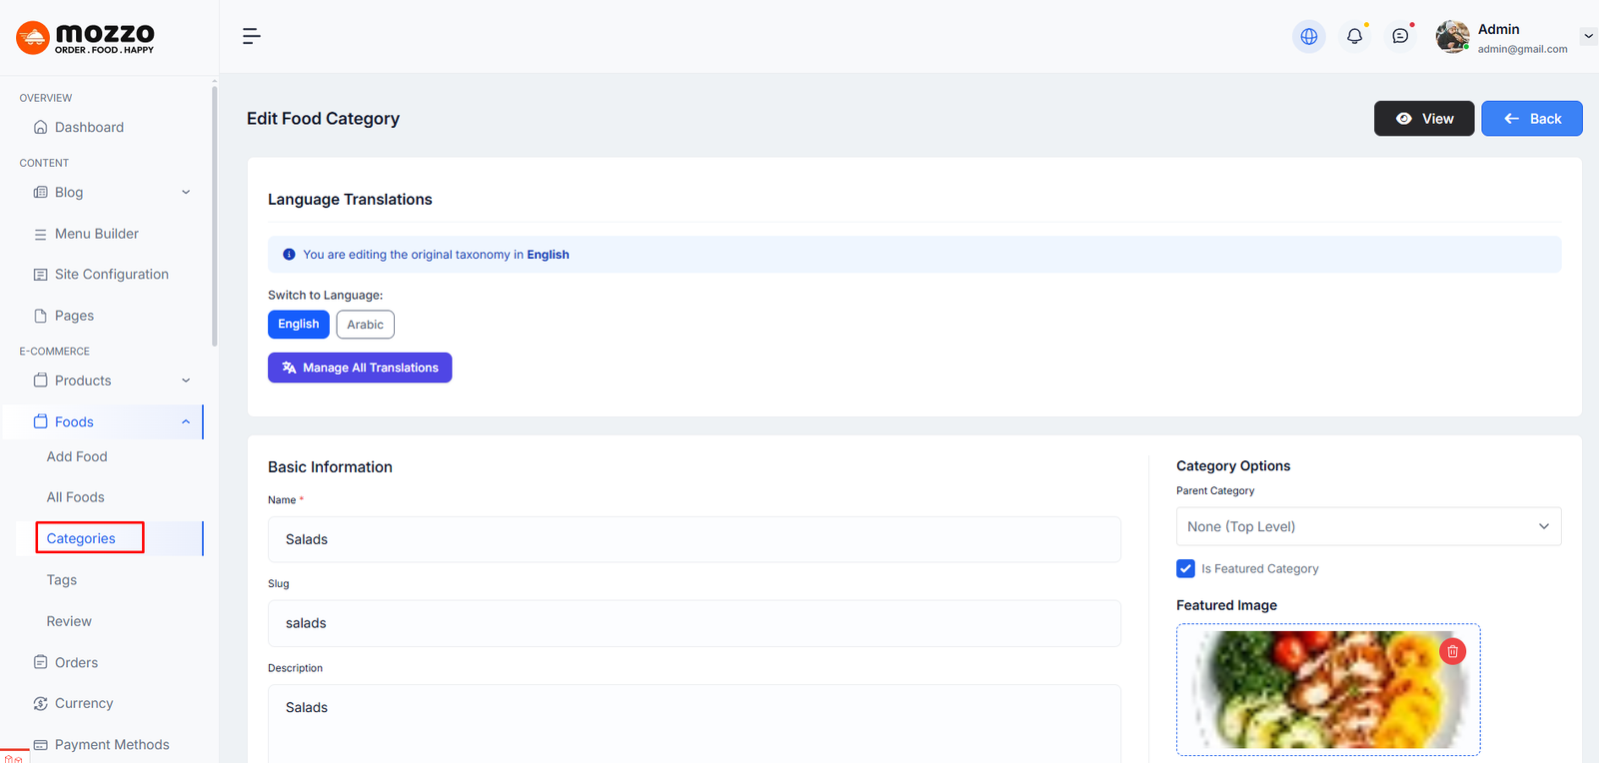Screen dimensions: 1599x763
Task: Click the Mozzo logo
Action: pos(86,38)
